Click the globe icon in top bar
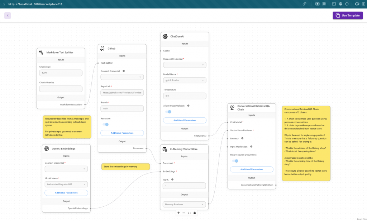The height and width of the screenshot is (221, 367). 340,4
